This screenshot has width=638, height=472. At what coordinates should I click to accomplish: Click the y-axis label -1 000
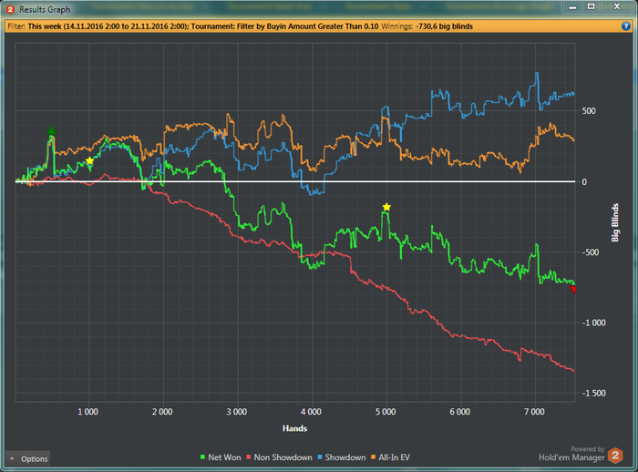pyautogui.click(x=593, y=323)
